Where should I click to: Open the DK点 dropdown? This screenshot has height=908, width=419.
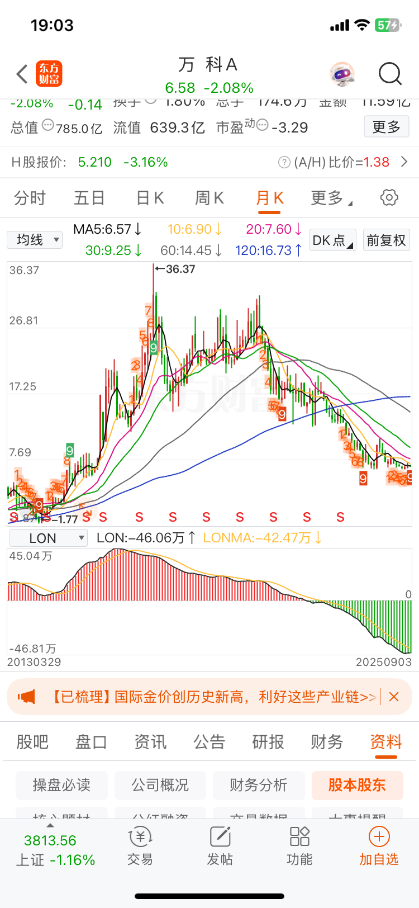333,240
